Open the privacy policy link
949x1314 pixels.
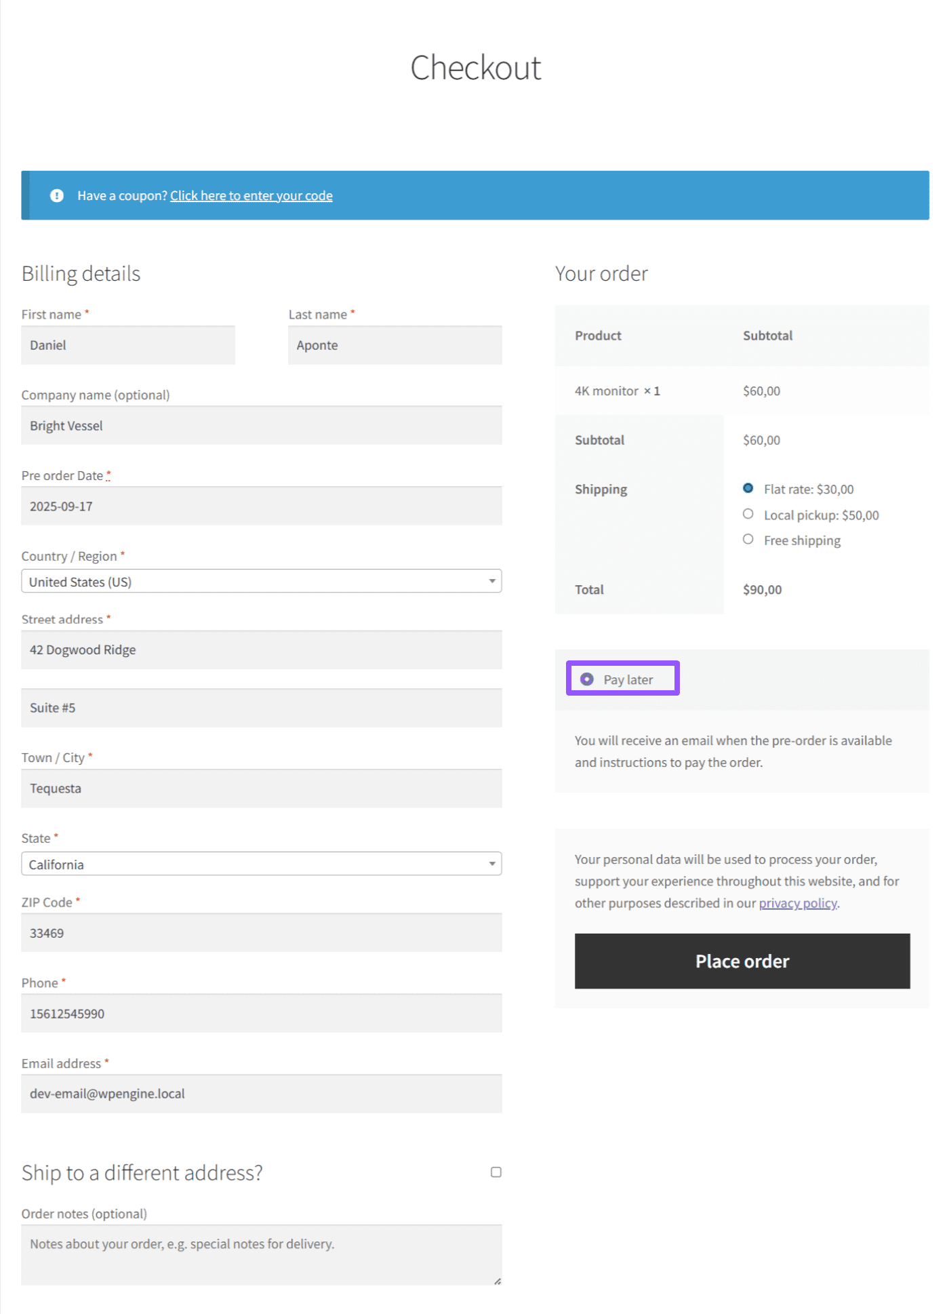click(798, 902)
